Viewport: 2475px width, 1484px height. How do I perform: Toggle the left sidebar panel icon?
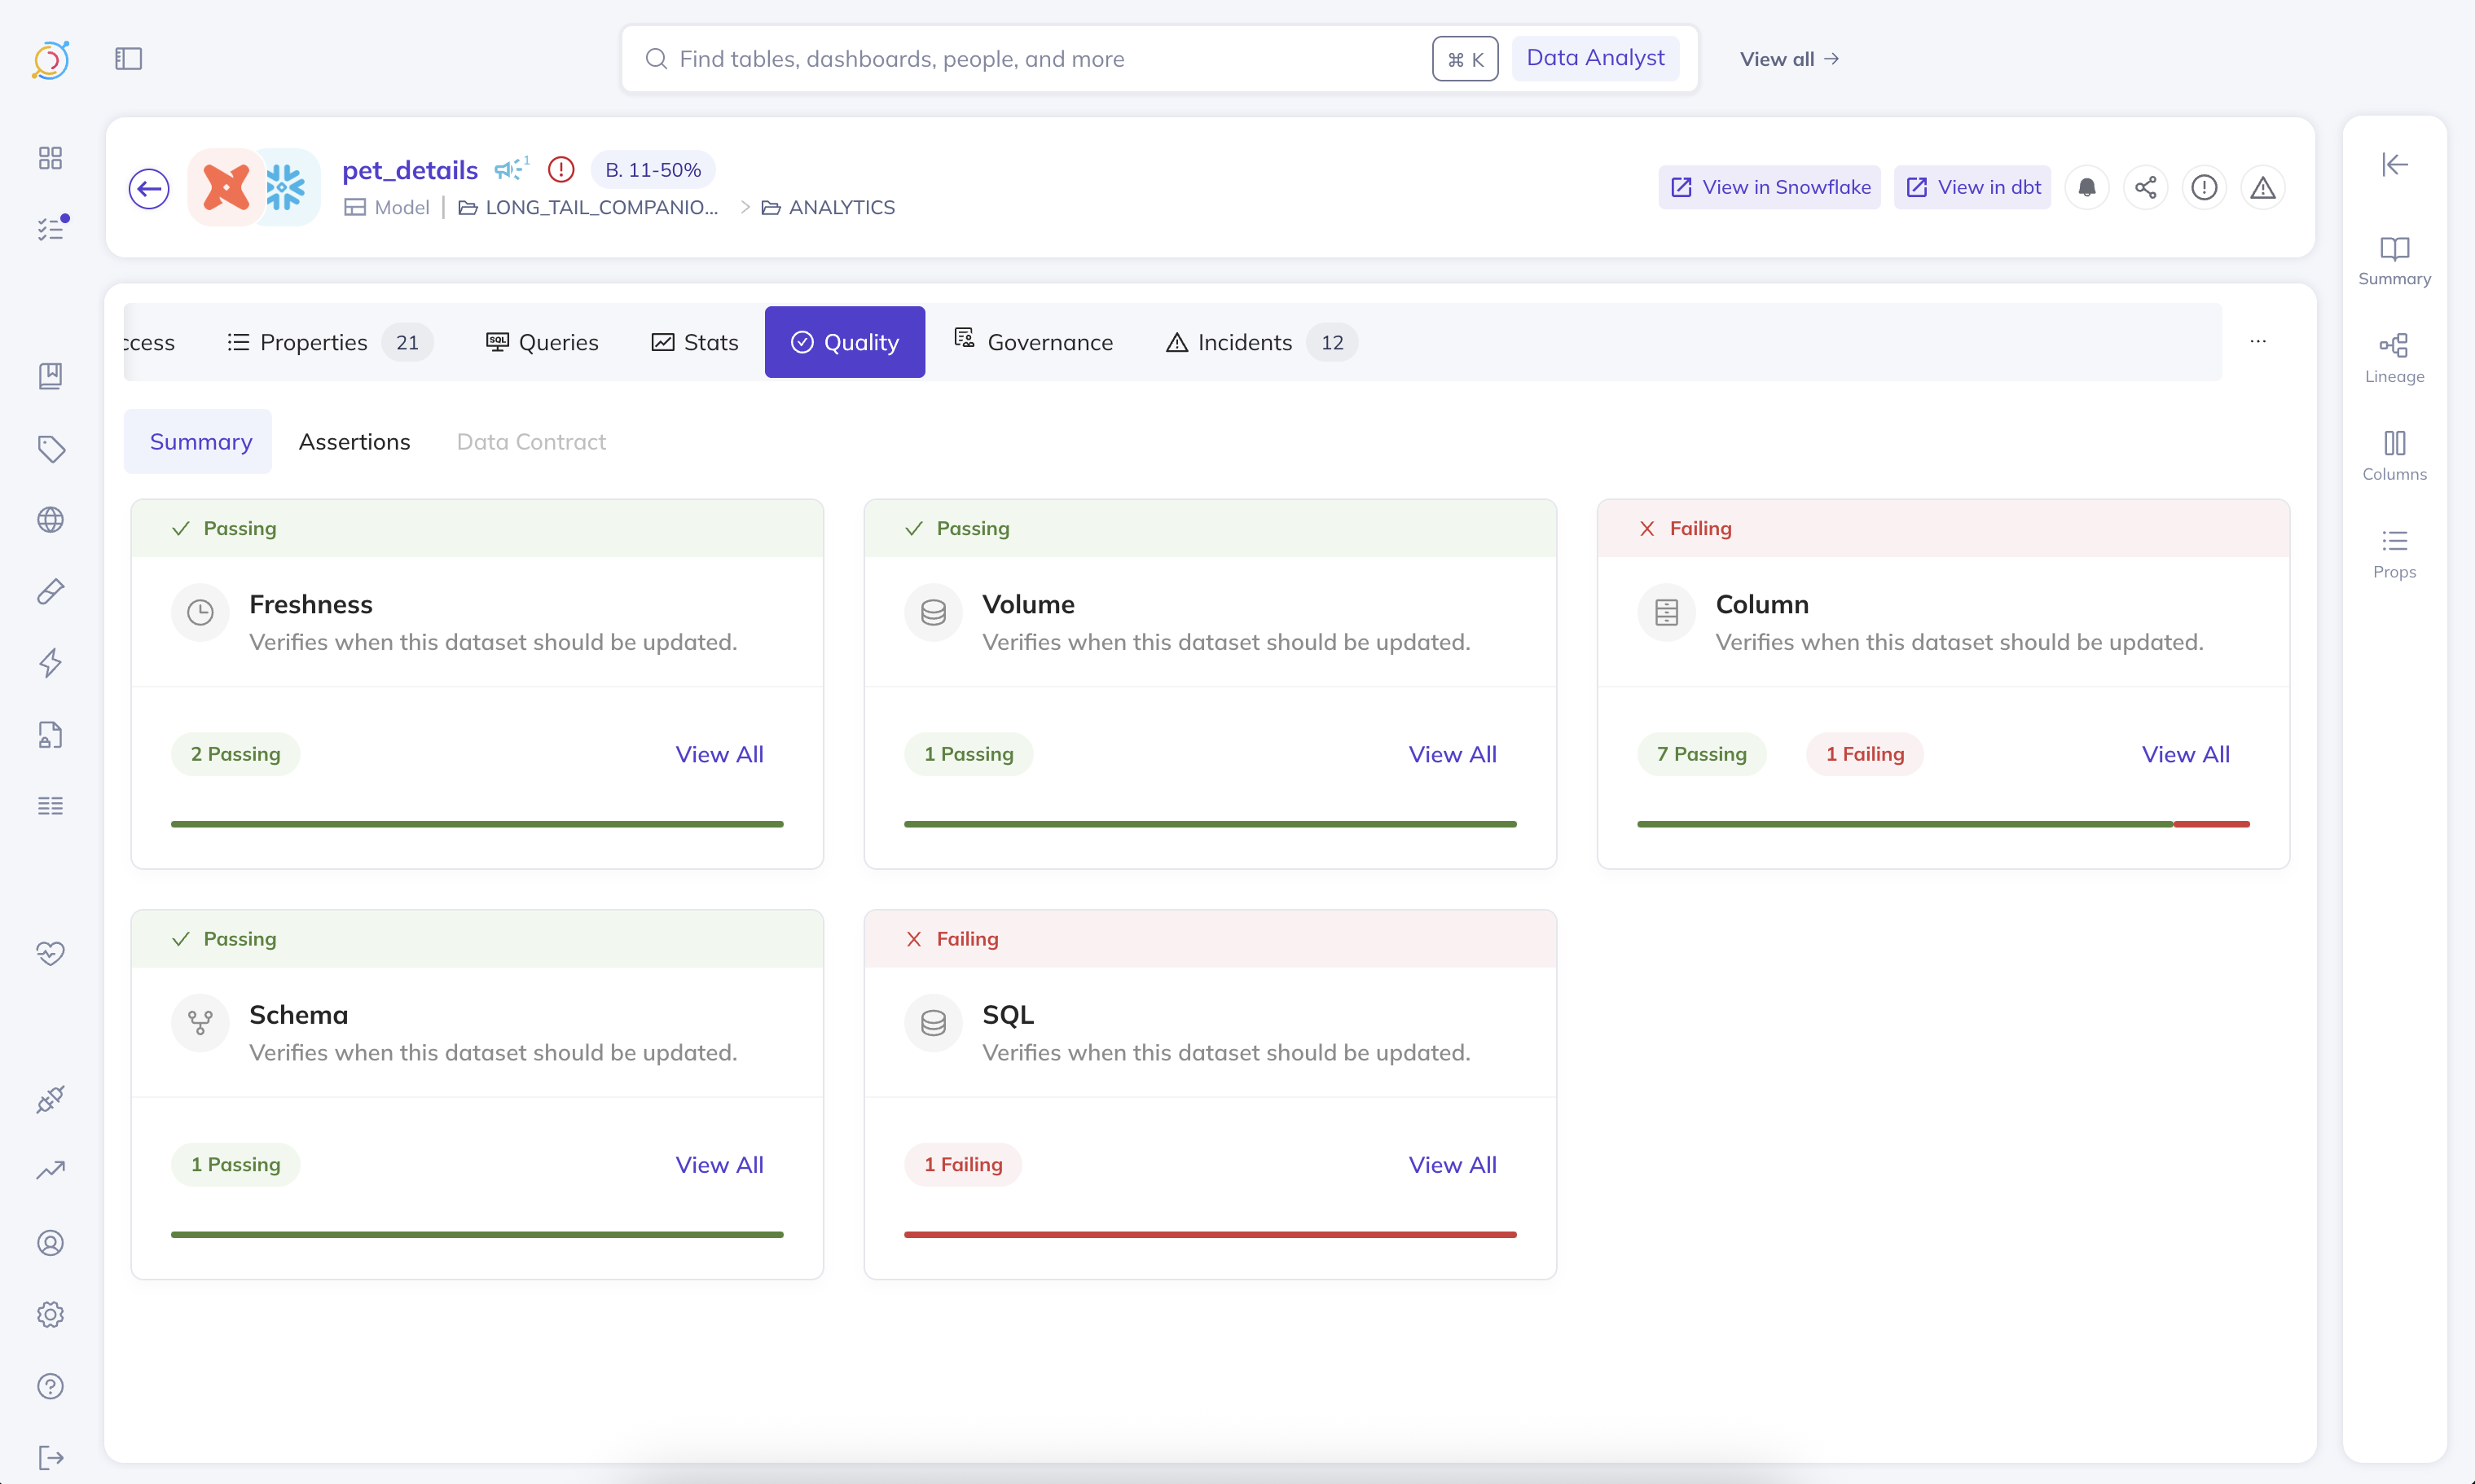(x=129, y=59)
